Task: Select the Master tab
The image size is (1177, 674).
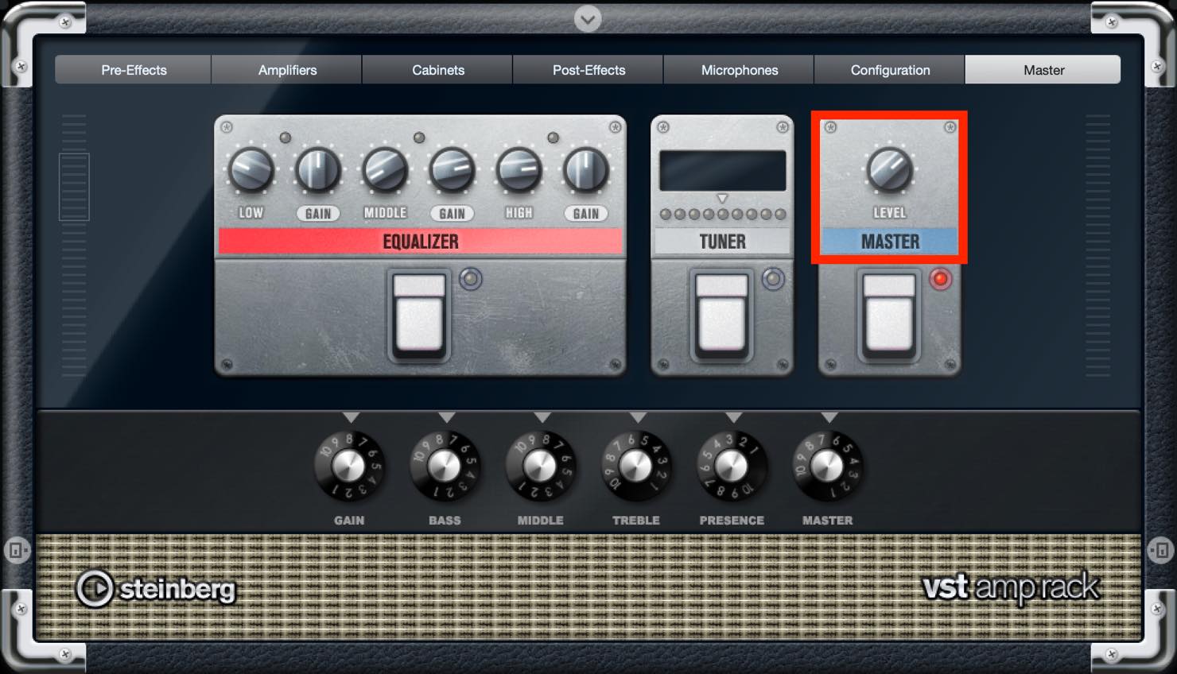Action: click(x=1043, y=70)
